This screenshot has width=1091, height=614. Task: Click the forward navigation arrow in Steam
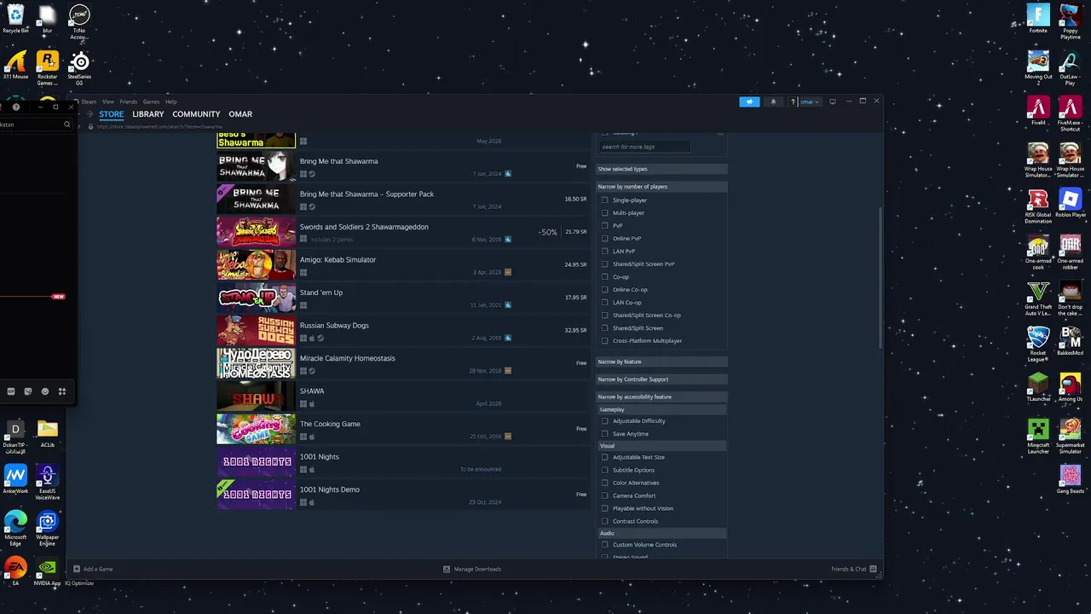click(89, 113)
